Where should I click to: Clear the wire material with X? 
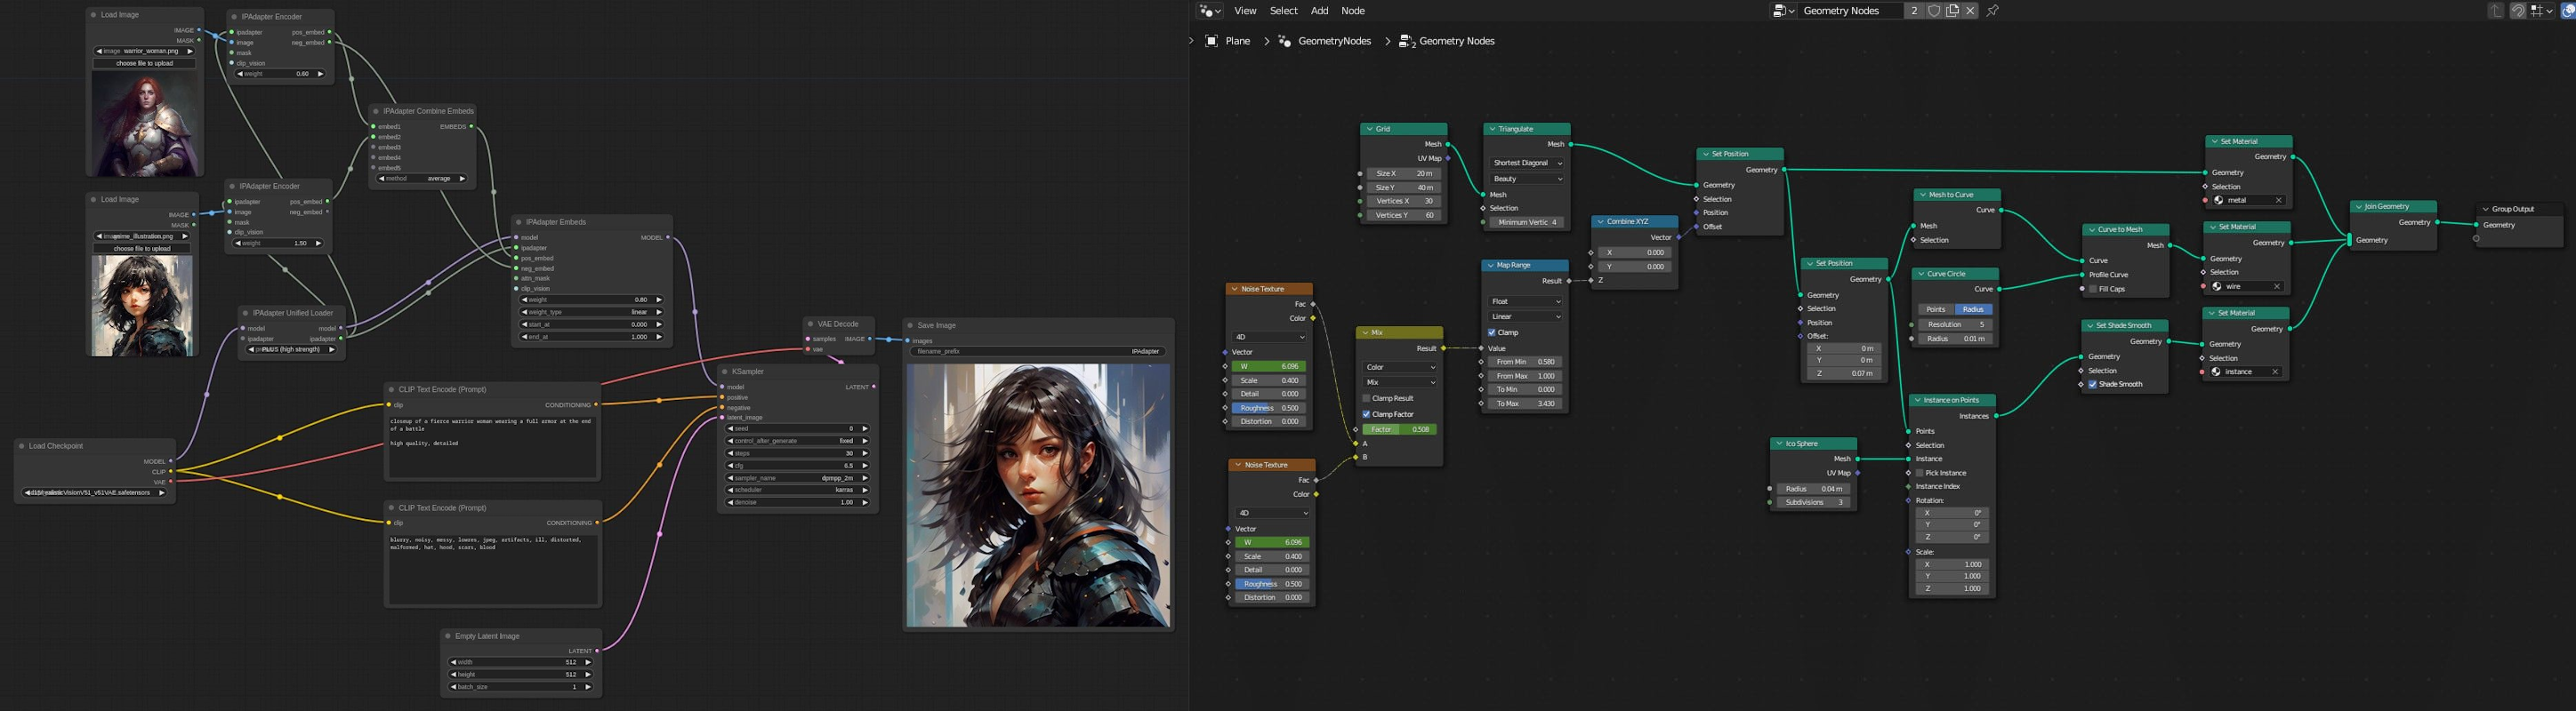2277,286
